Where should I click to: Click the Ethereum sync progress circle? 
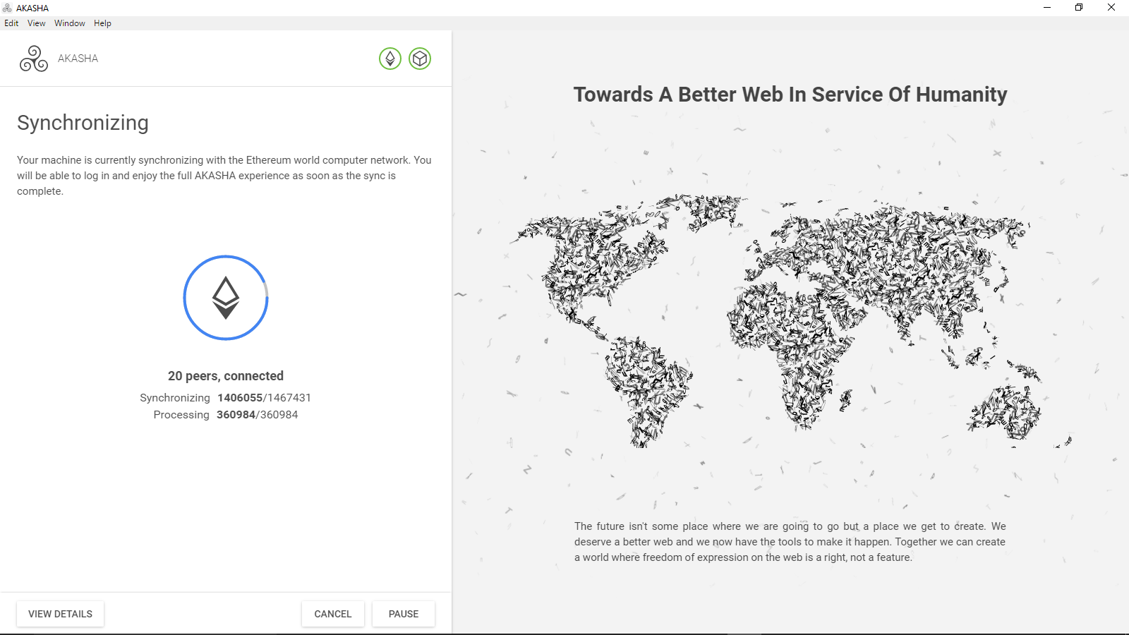pos(226,298)
